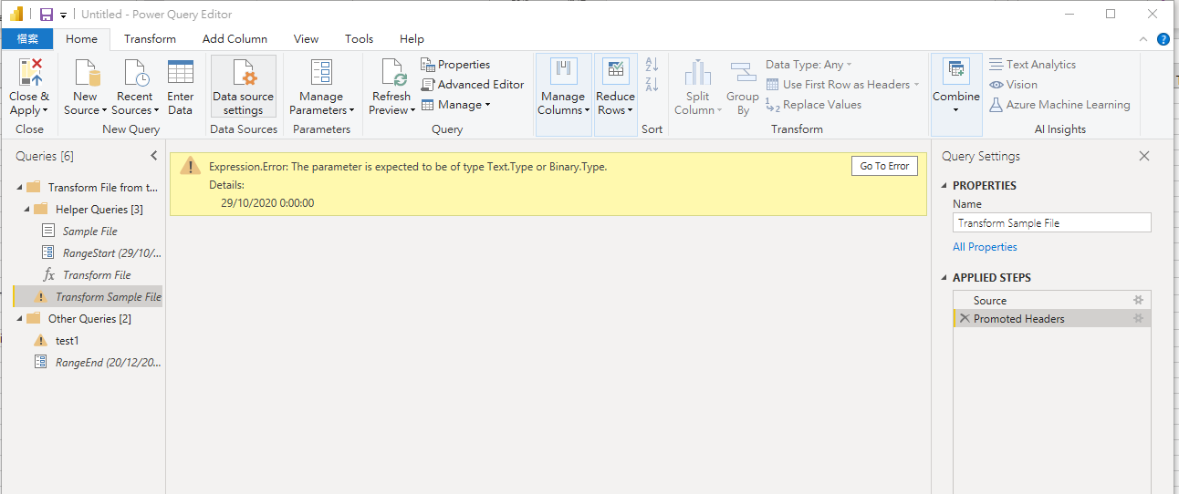The width and height of the screenshot is (1179, 494).
Task: Delete the Promoted Headers step
Action: tap(965, 318)
